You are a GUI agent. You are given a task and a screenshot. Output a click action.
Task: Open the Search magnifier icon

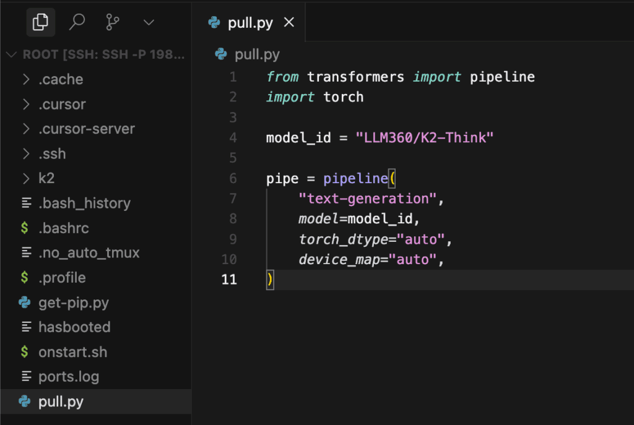(x=77, y=23)
